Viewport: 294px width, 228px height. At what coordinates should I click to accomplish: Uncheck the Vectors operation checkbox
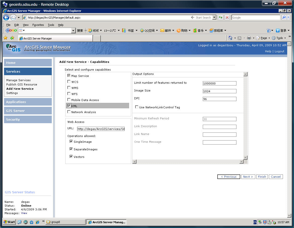[71, 156]
